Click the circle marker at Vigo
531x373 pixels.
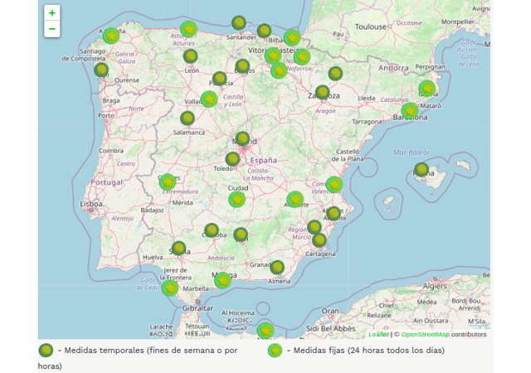(x=101, y=70)
